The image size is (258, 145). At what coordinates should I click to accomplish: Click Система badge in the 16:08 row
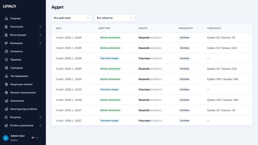point(184,100)
